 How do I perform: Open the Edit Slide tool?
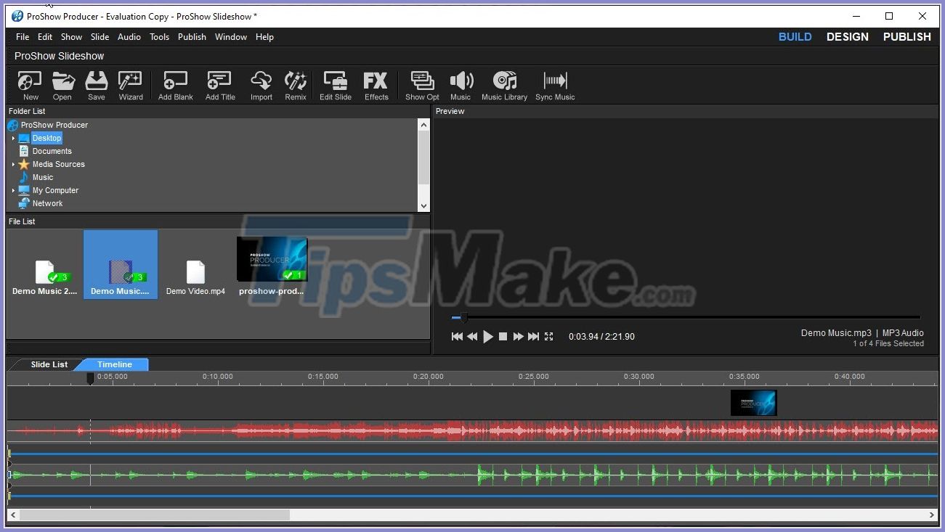click(335, 85)
